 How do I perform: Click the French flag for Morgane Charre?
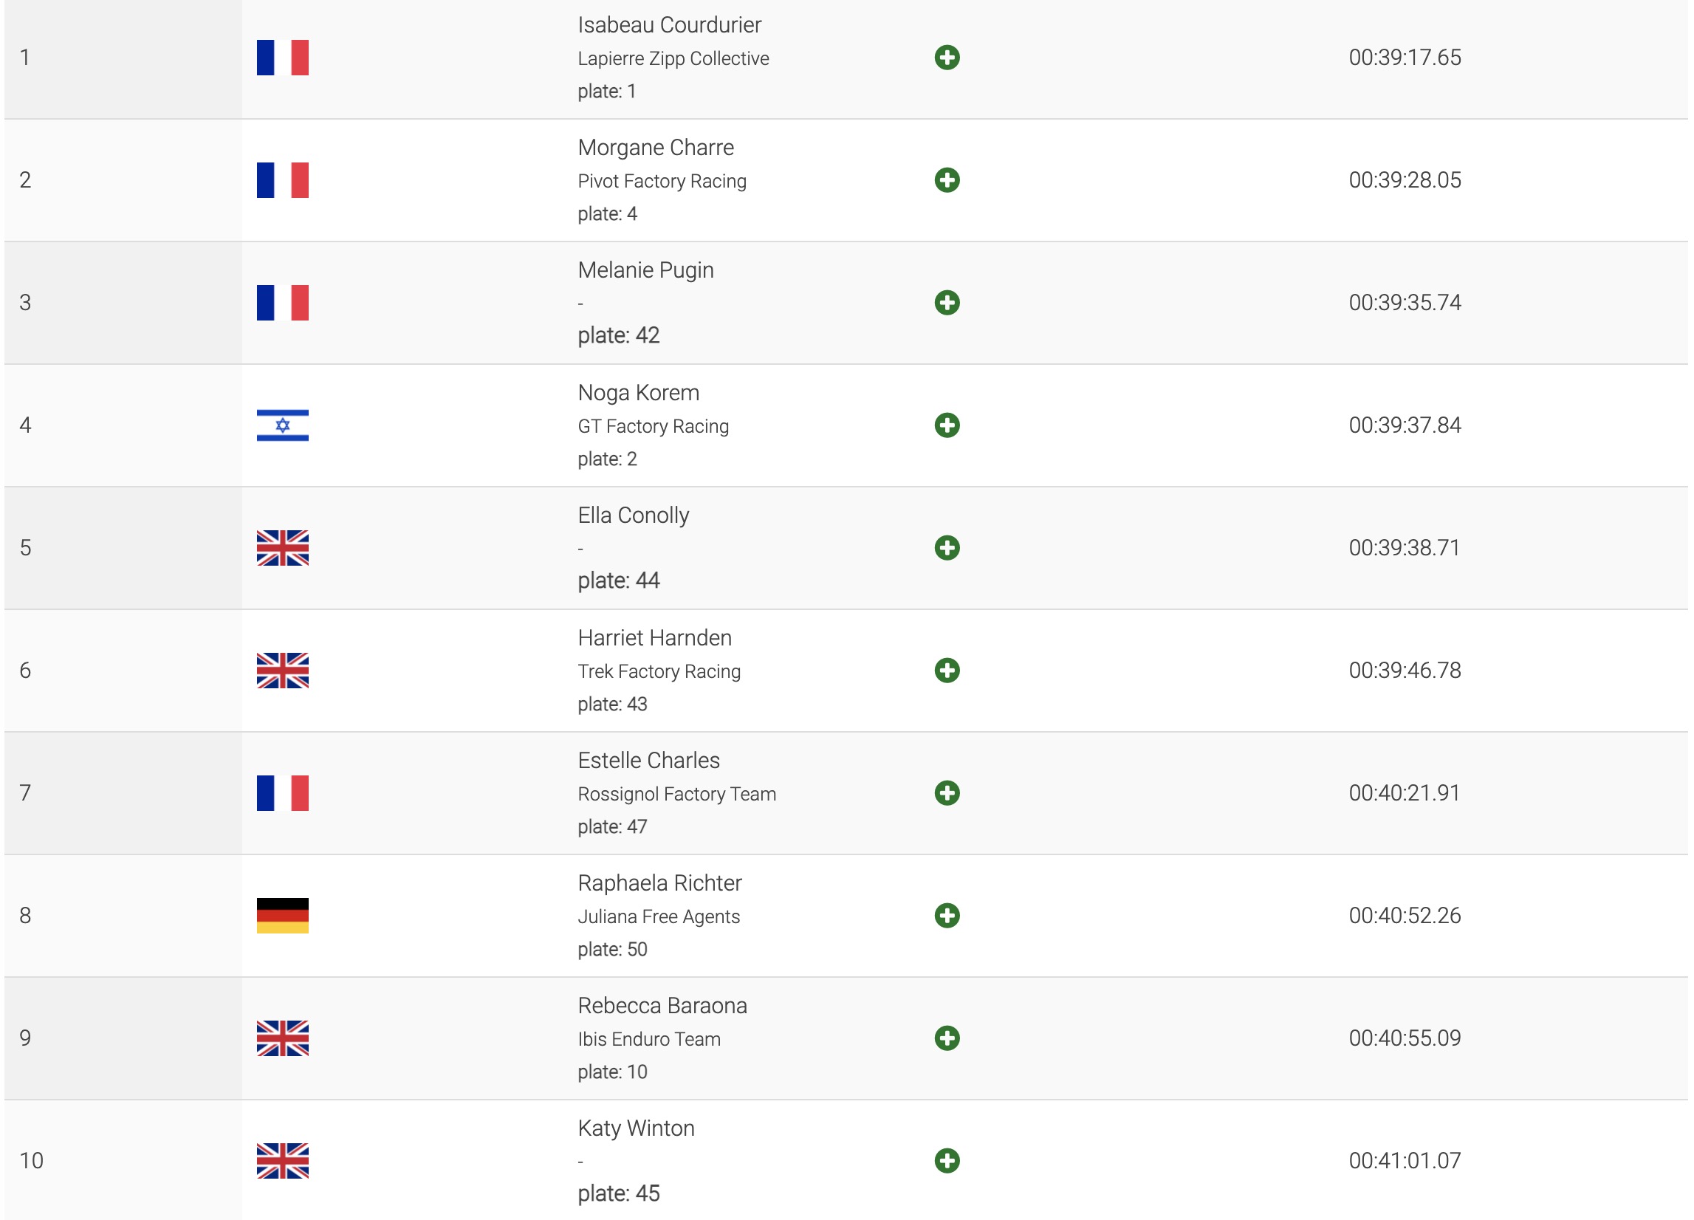282,180
